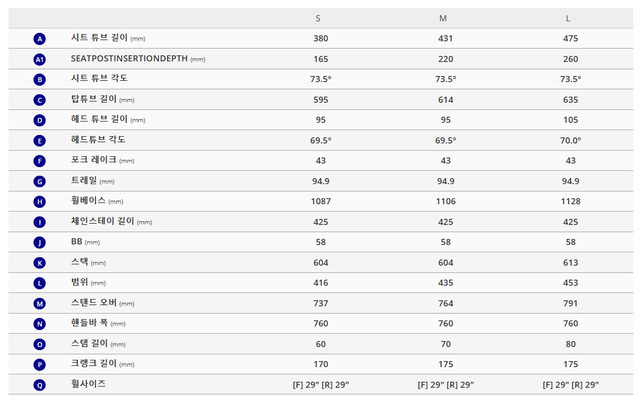643x403 pixels.
Task: Select the K stack marker icon
Action: (40, 263)
